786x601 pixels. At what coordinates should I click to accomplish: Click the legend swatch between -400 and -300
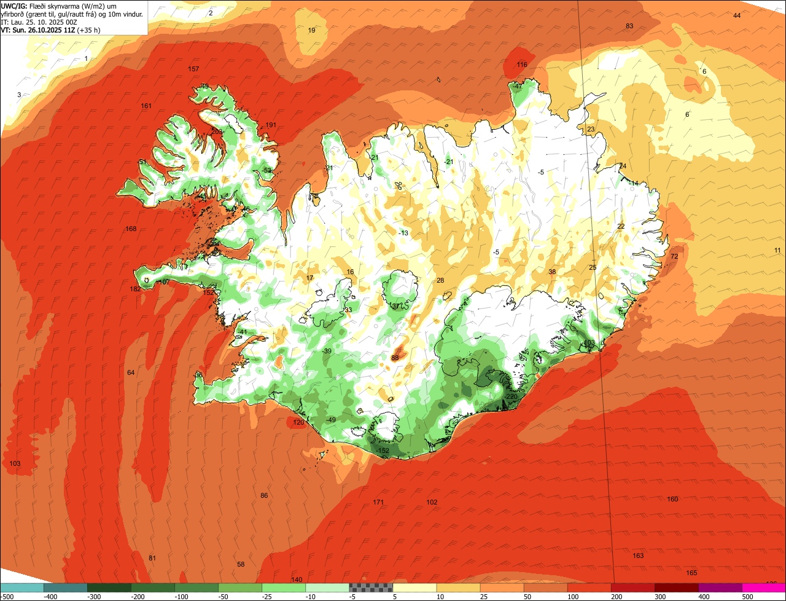tap(66, 587)
